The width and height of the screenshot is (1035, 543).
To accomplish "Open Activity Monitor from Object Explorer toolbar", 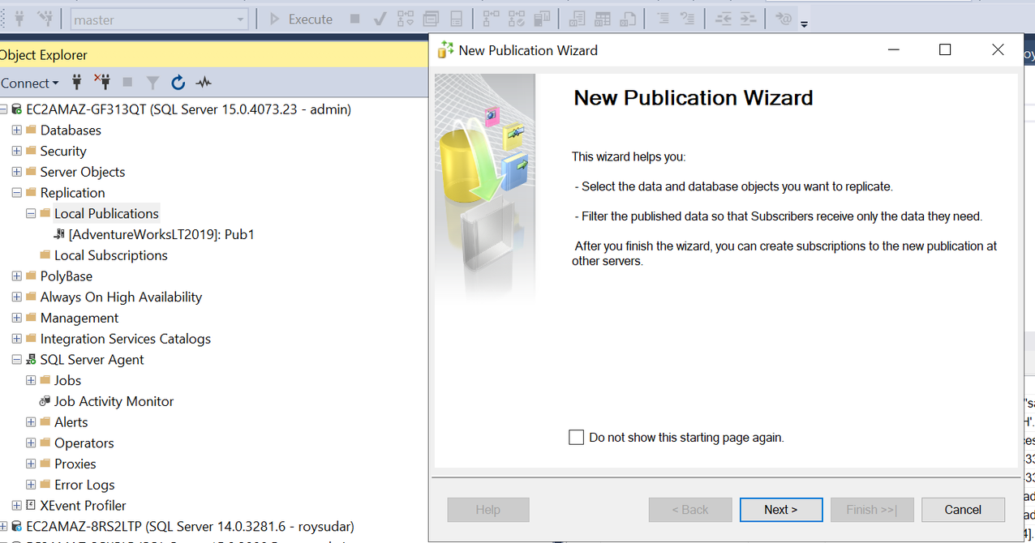I will (203, 82).
